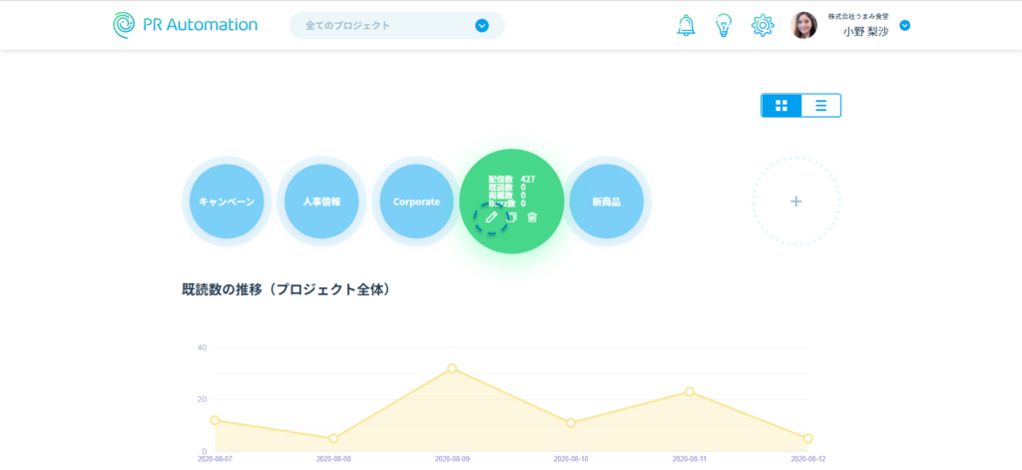Click the copy icon in the green project circle
This screenshot has width=1022, height=470.
tap(512, 217)
